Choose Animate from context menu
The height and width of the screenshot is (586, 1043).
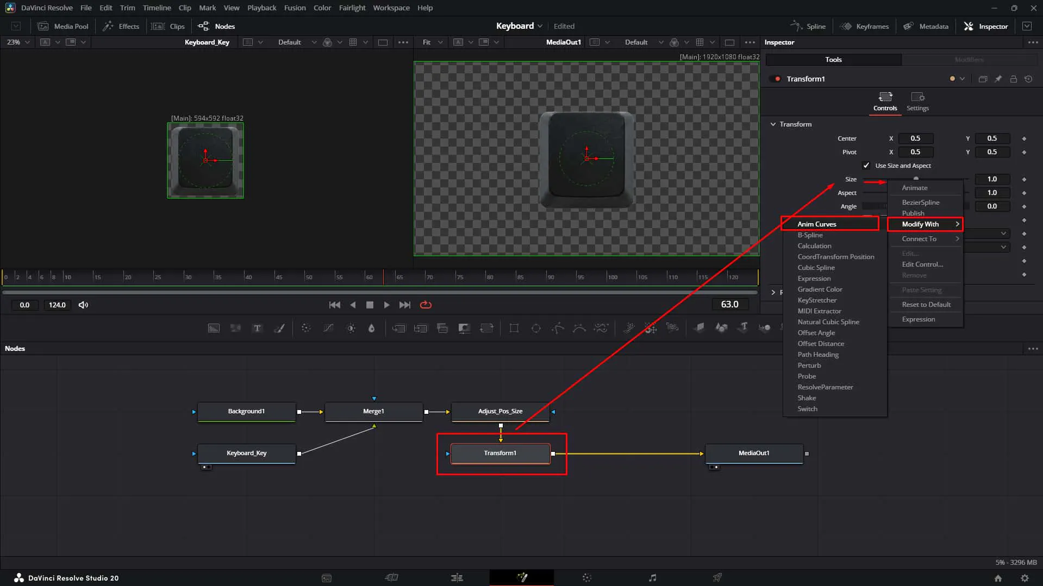point(926,188)
